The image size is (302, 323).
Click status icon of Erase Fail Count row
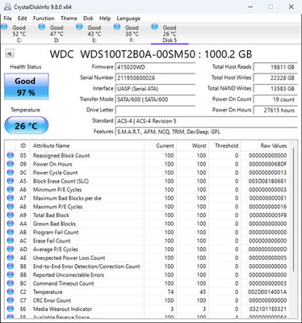pos(10,241)
